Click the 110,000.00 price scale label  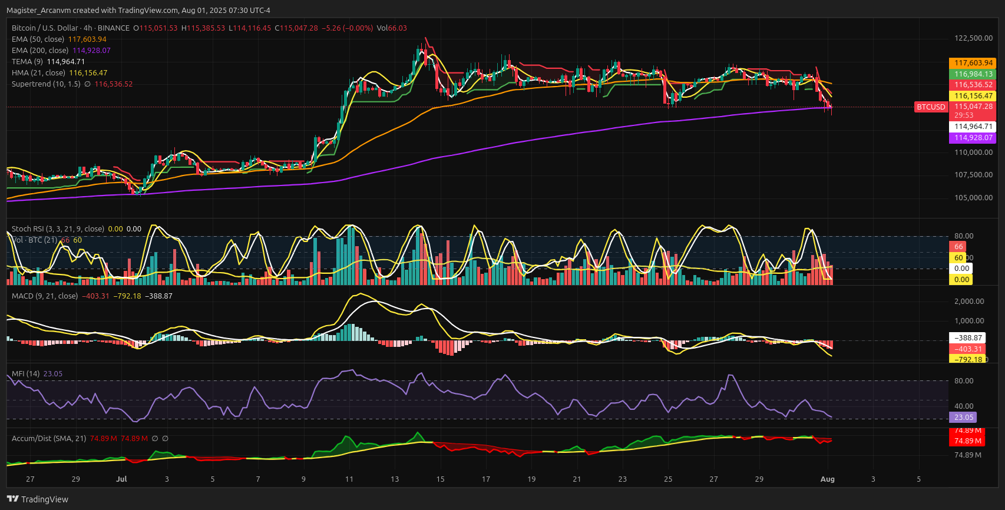coord(973,152)
